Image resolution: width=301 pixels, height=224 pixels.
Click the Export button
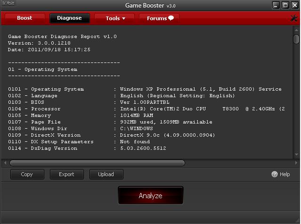[66, 174]
